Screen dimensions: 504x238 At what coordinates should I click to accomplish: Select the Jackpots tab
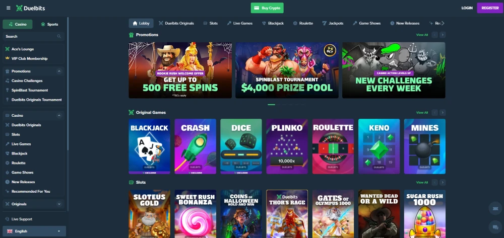[333, 23]
